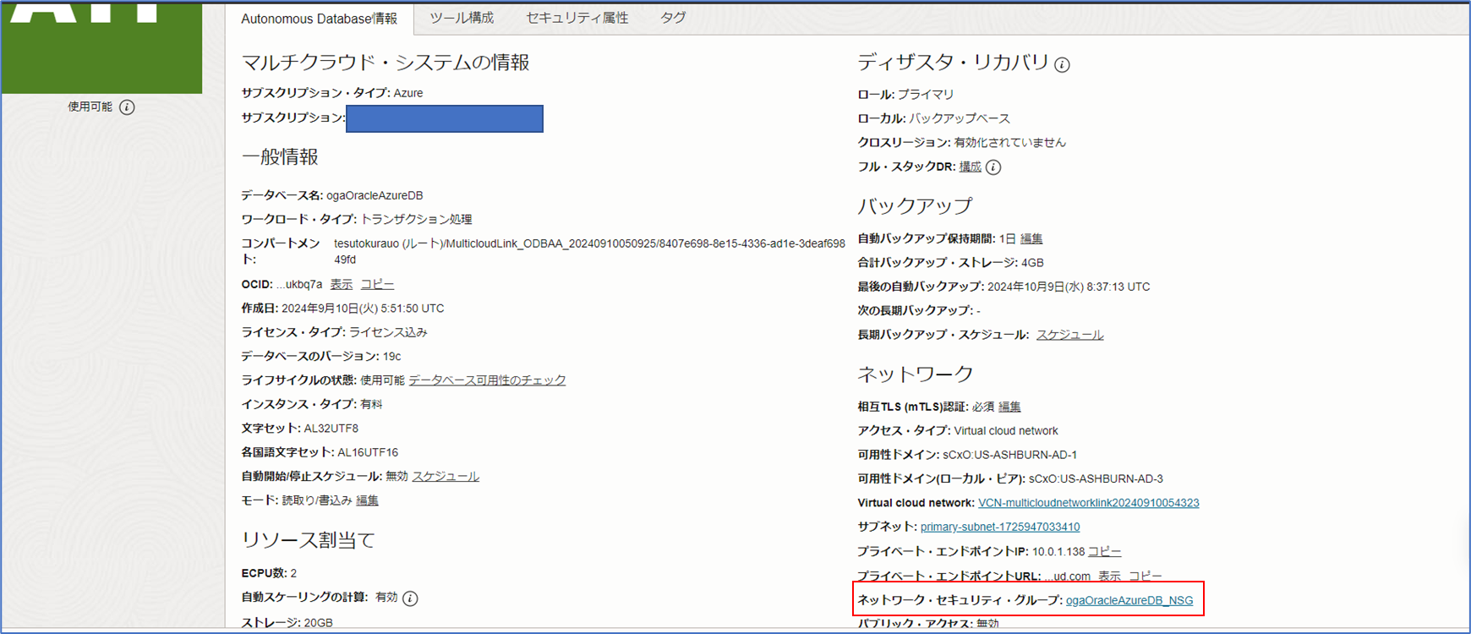This screenshot has height=634, width=1471.
Task: Switch to the ツール構成 tab
Action: (x=462, y=18)
